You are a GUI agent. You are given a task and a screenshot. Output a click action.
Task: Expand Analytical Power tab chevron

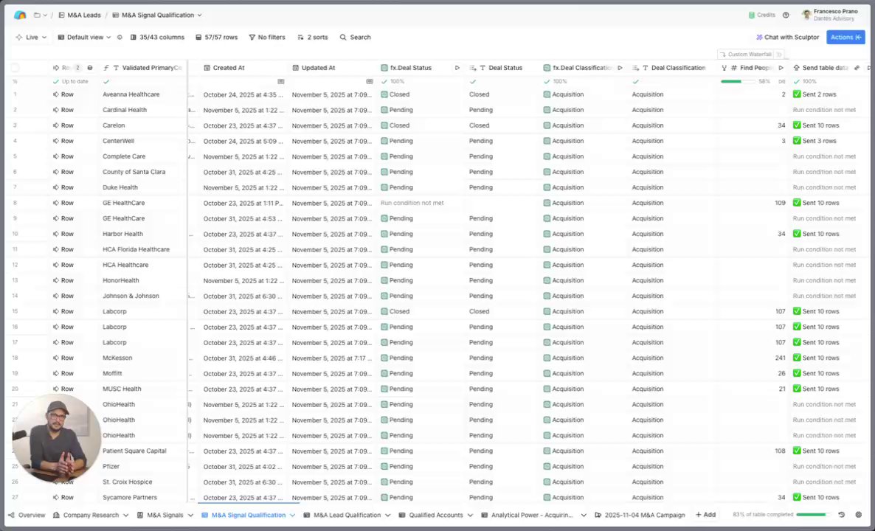pos(584,516)
